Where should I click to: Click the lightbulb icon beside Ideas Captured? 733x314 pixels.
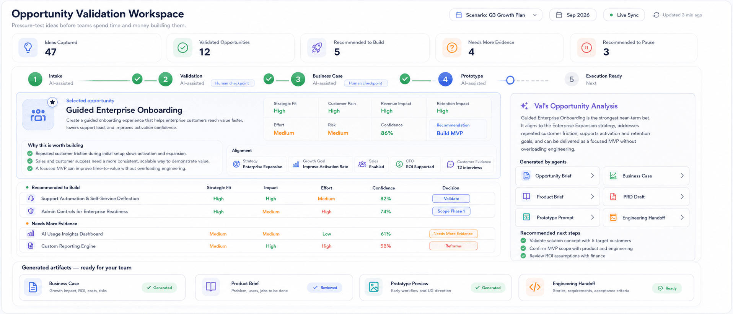28,48
